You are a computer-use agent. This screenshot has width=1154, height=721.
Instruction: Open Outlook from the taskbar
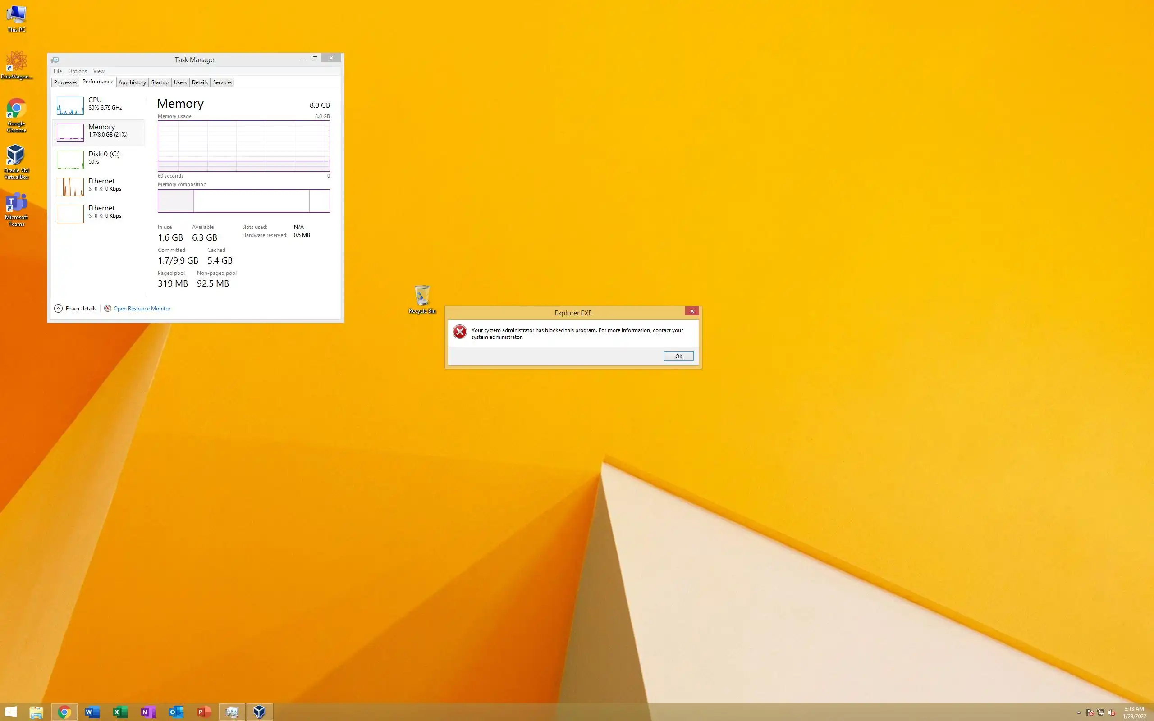point(176,712)
